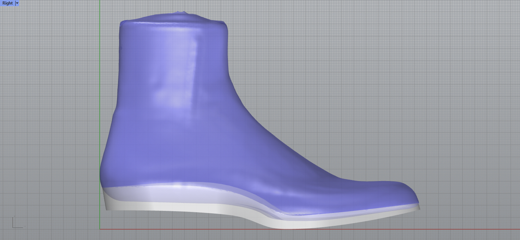520x240 pixels.
Task: Click the lowest point of the white sole
Action: pos(288,227)
